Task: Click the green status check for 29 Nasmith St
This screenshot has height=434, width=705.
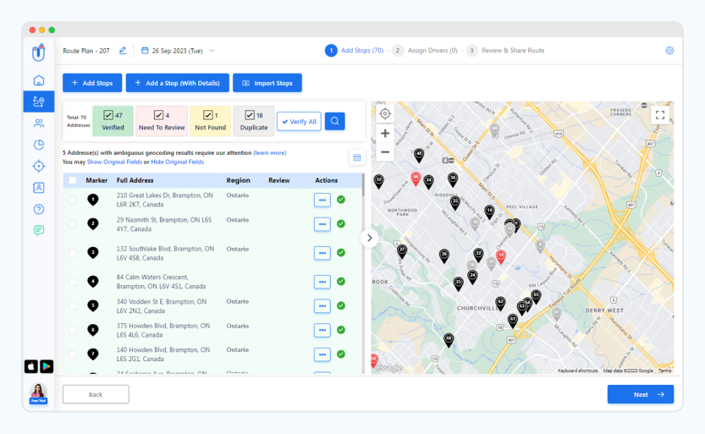Action: click(341, 223)
